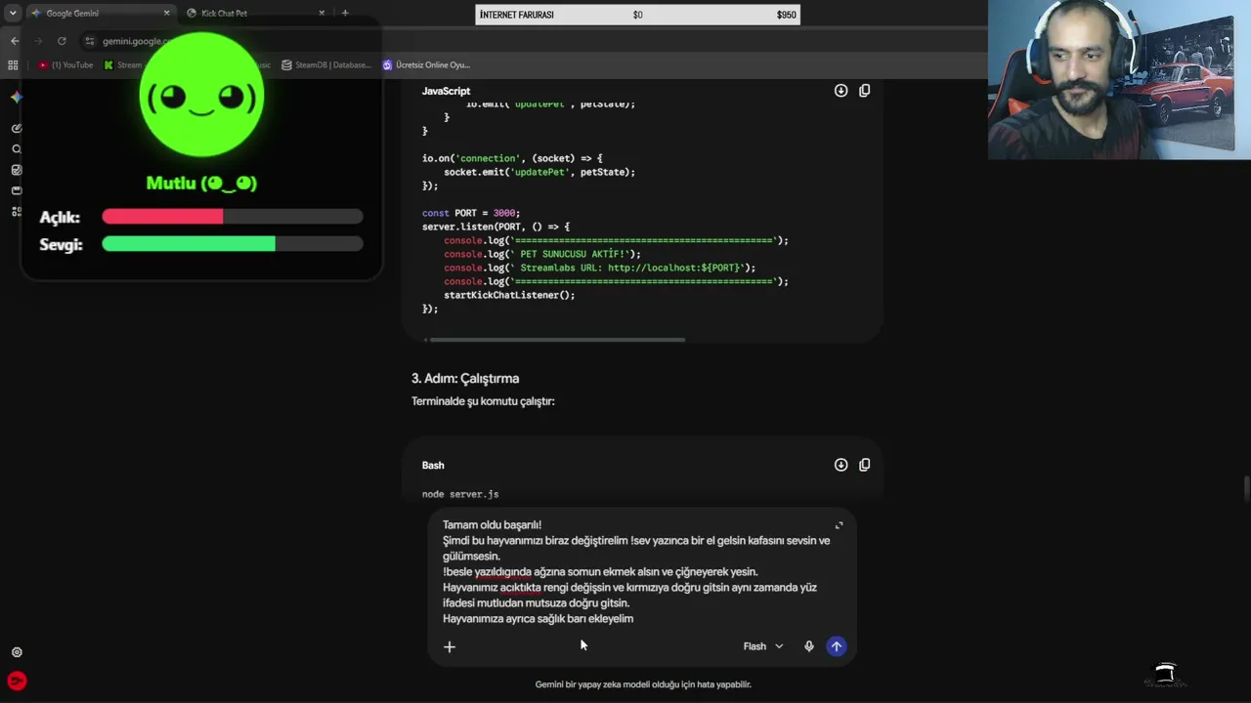Open the YouTube bookmark
The image size is (1251, 703).
pyautogui.click(x=65, y=65)
